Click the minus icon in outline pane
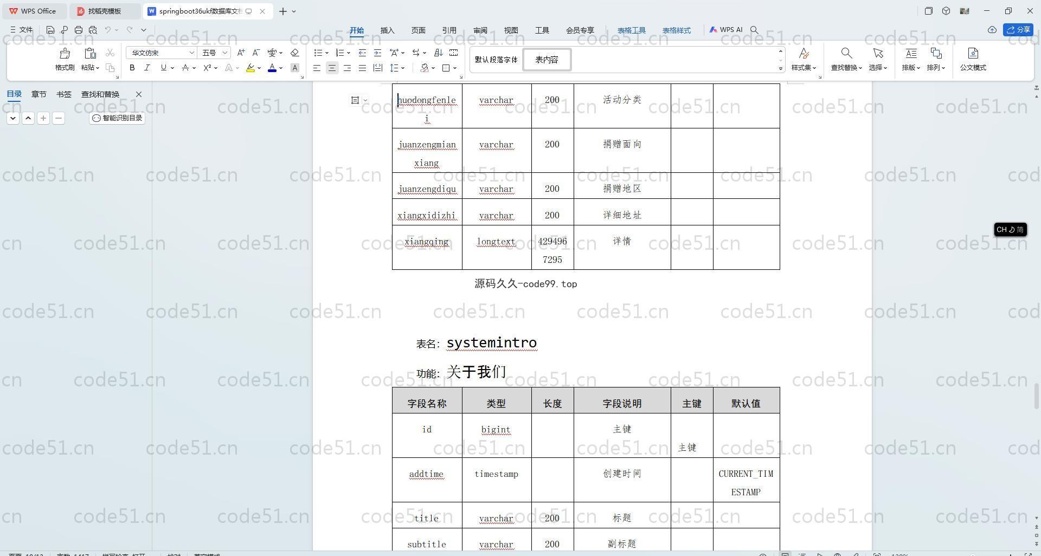The height and width of the screenshot is (556, 1041). [59, 118]
